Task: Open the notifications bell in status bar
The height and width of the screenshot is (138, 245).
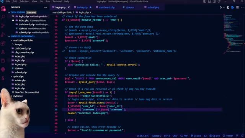Action: pos(242,136)
